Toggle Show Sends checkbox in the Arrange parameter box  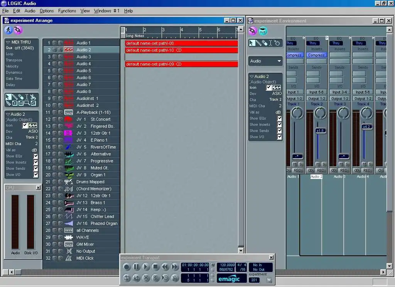click(x=36, y=168)
